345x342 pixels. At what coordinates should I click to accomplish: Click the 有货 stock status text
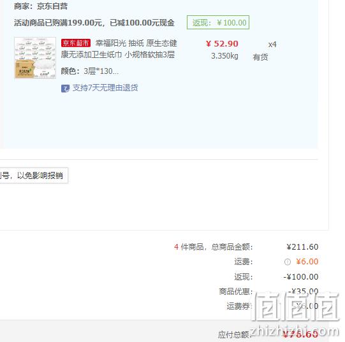(x=260, y=57)
